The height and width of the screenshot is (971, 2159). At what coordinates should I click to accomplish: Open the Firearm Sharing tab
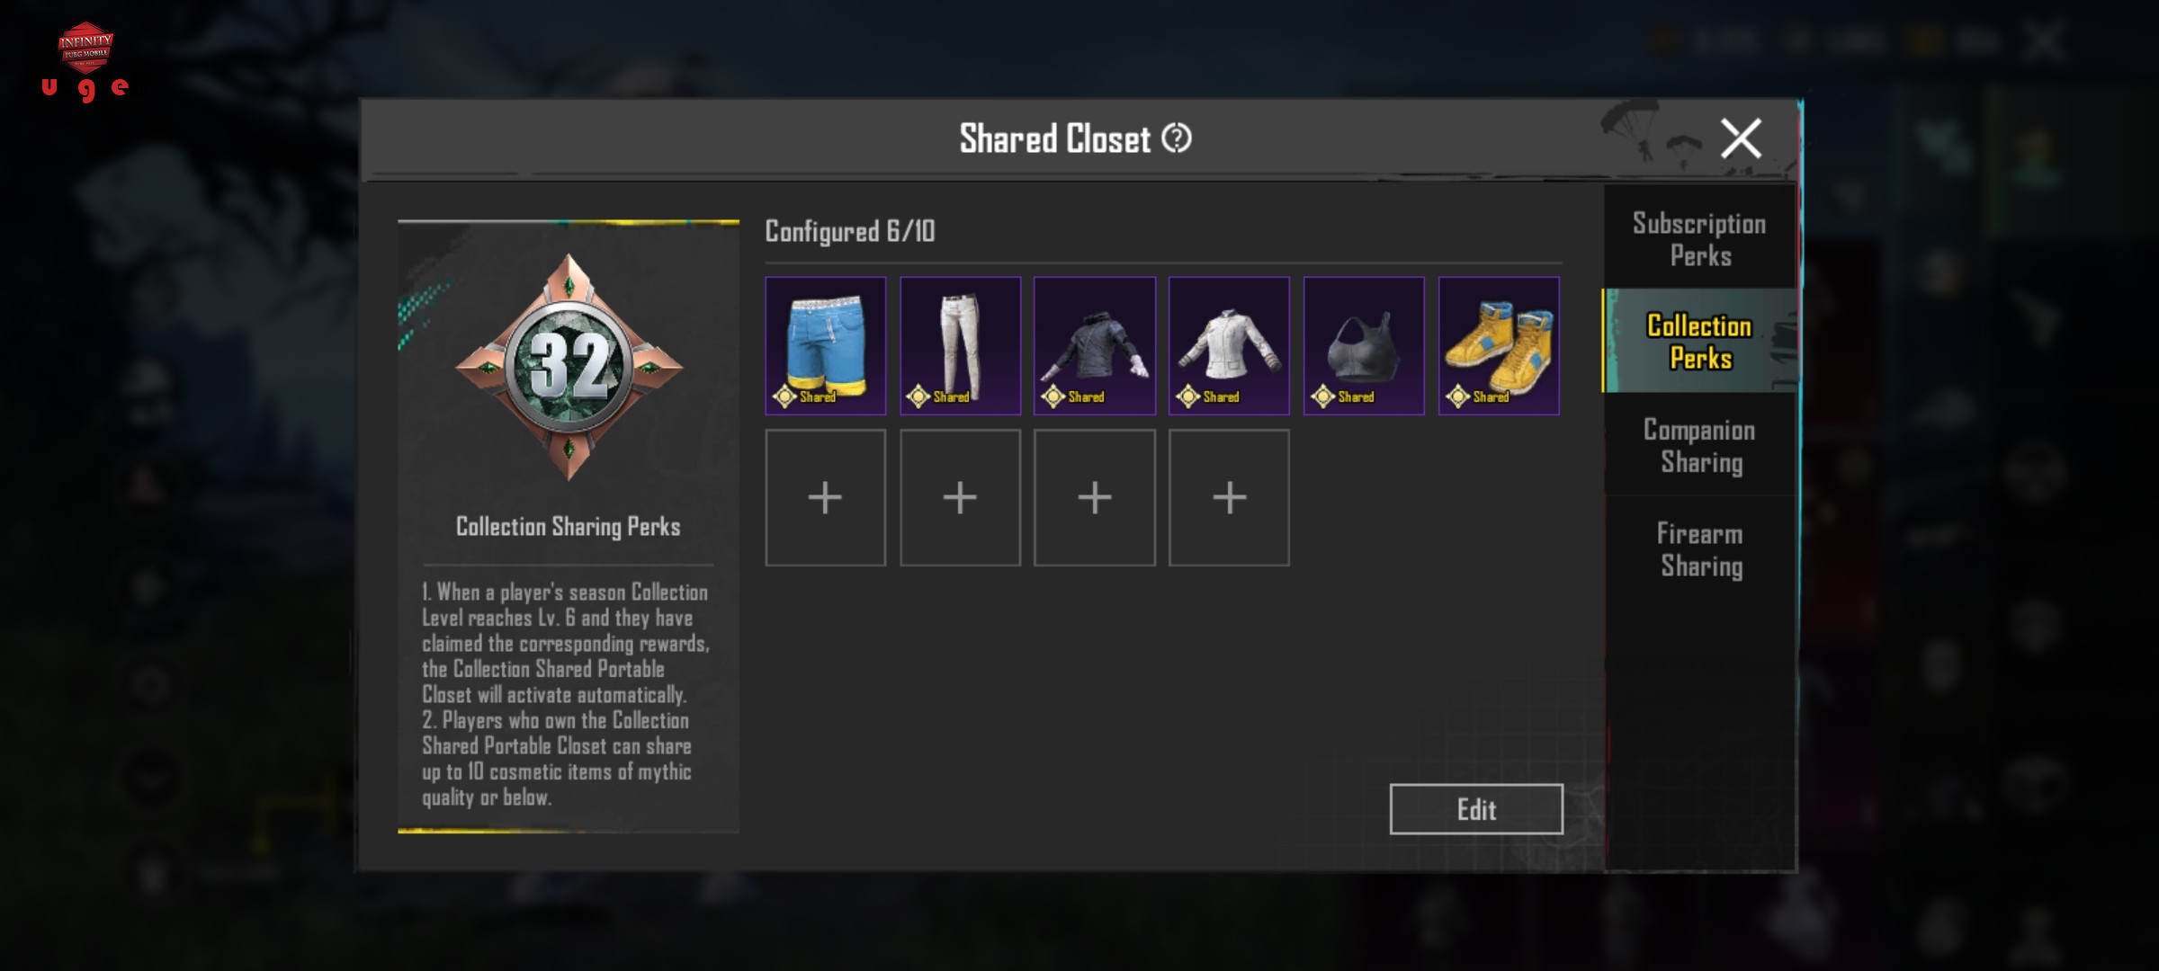[1699, 549]
